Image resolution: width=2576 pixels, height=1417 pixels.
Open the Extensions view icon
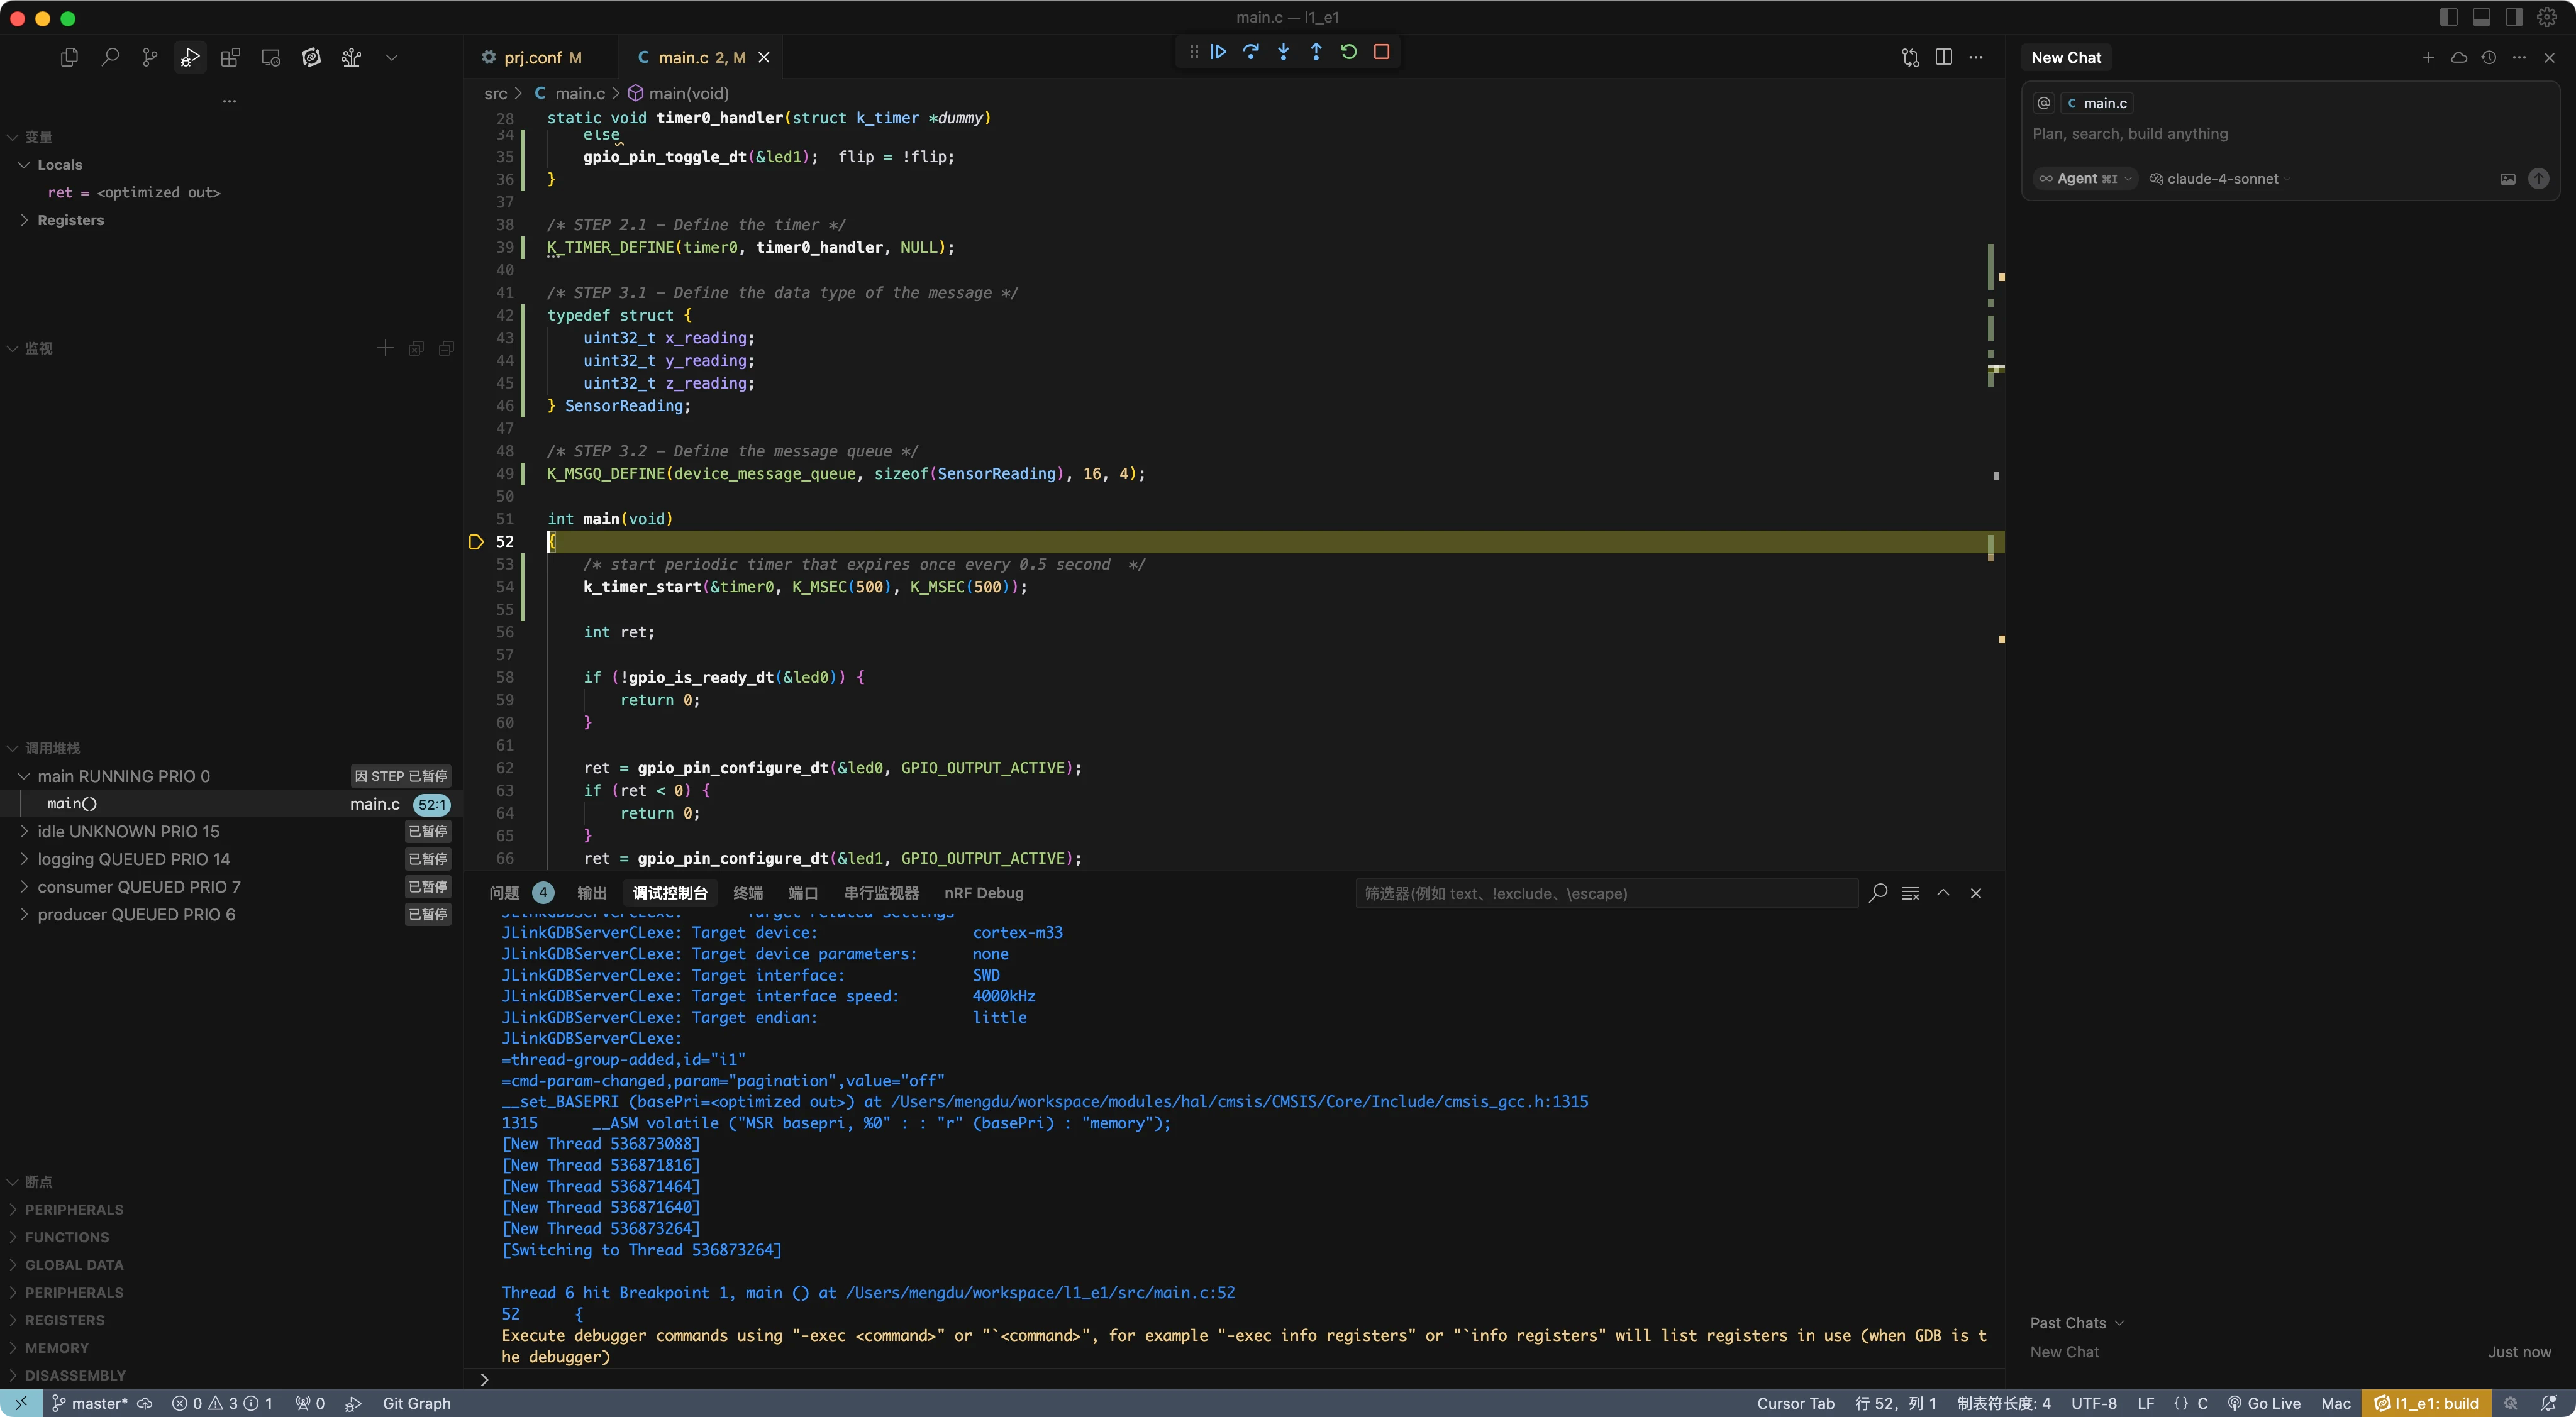tap(230, 58)
